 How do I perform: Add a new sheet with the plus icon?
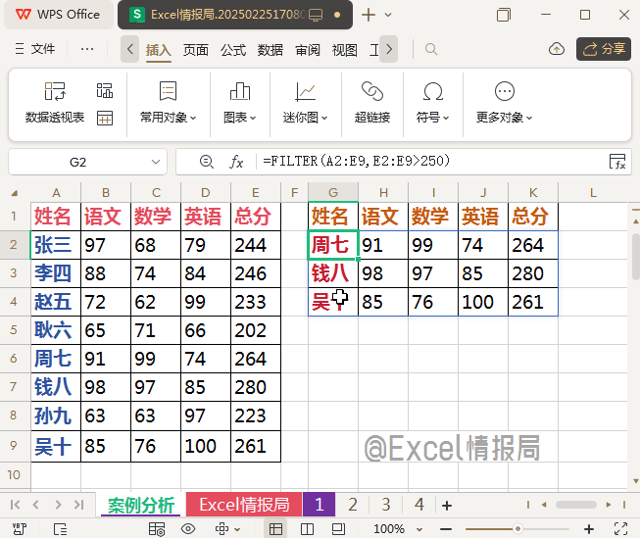(x=447, y=506)
